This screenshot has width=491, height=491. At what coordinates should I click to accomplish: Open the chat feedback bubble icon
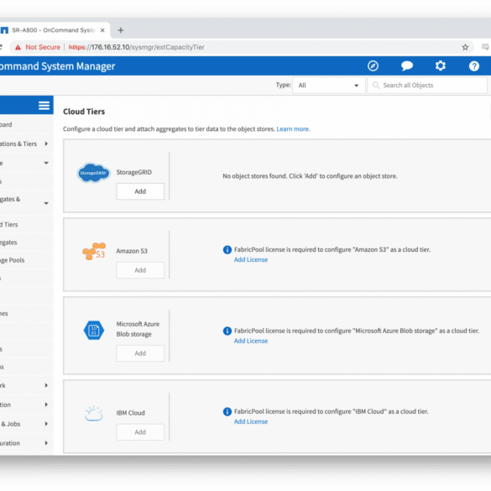point(407,66)
